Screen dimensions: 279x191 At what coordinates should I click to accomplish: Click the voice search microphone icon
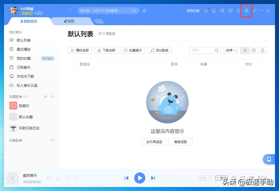click(144, 11)
